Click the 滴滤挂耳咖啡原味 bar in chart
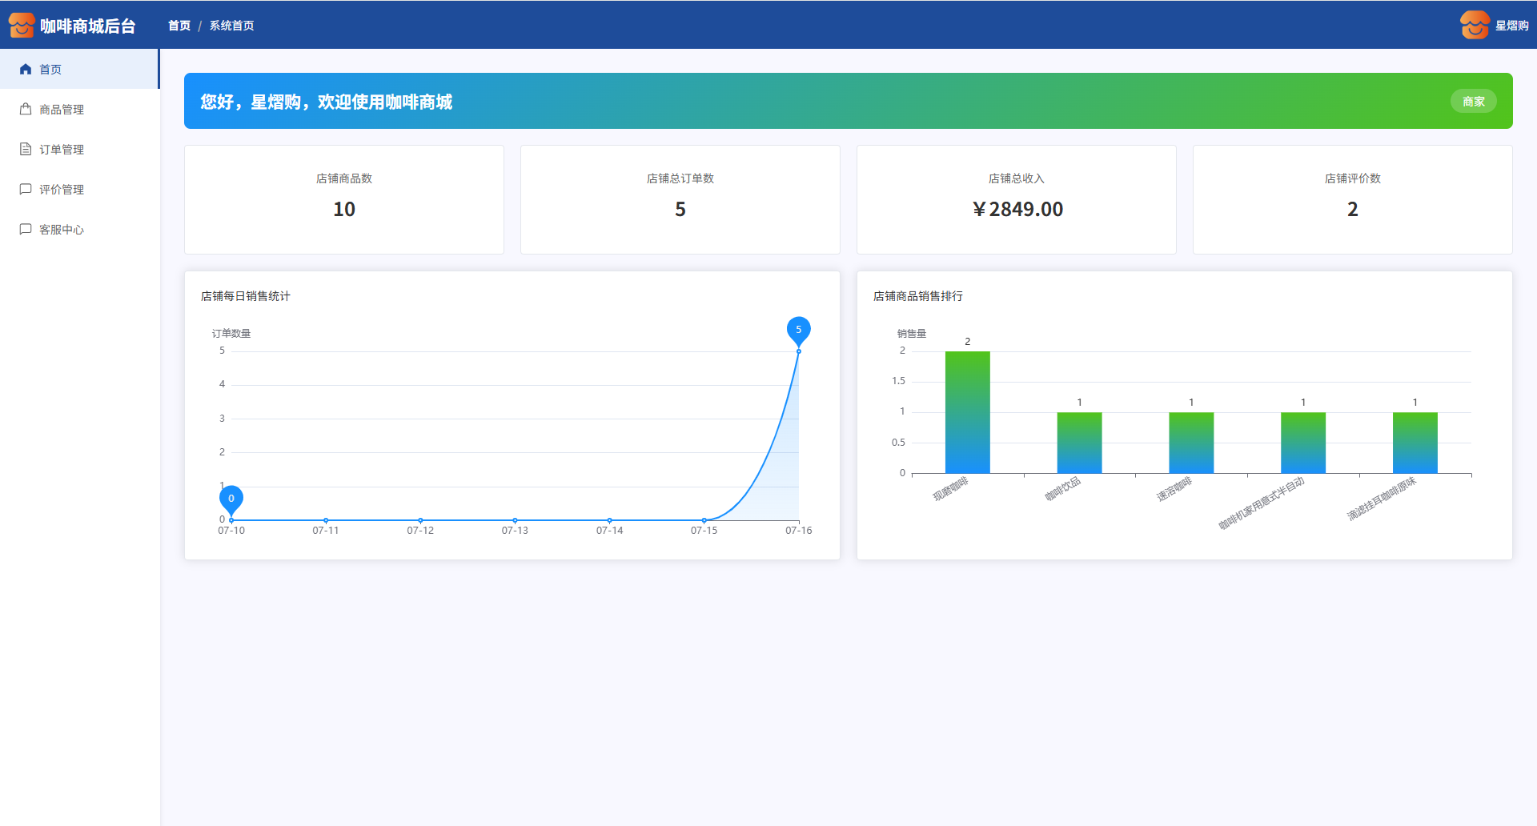This screenshot has height=826, width=1537. (1415, 443)
